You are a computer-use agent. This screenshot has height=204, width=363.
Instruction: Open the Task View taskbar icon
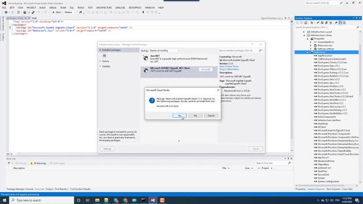[88, 200]
